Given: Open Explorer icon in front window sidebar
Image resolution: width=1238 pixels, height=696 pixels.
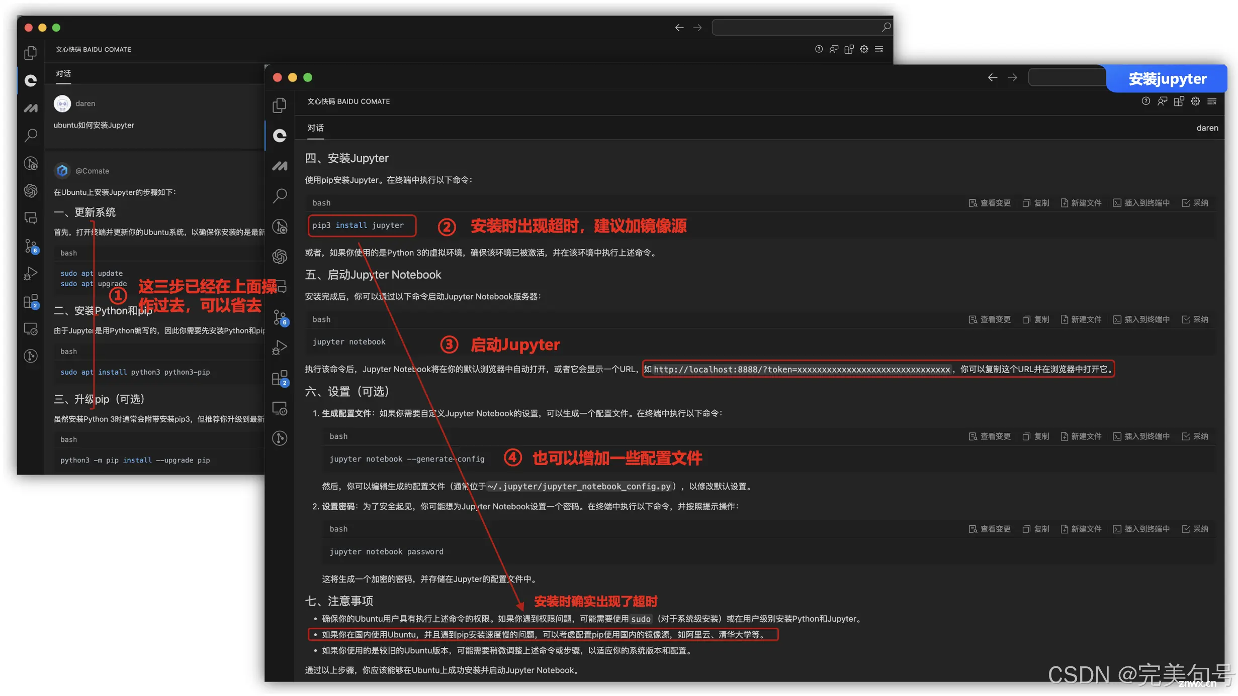Looking at the screenshot, I should coord(280,105).
